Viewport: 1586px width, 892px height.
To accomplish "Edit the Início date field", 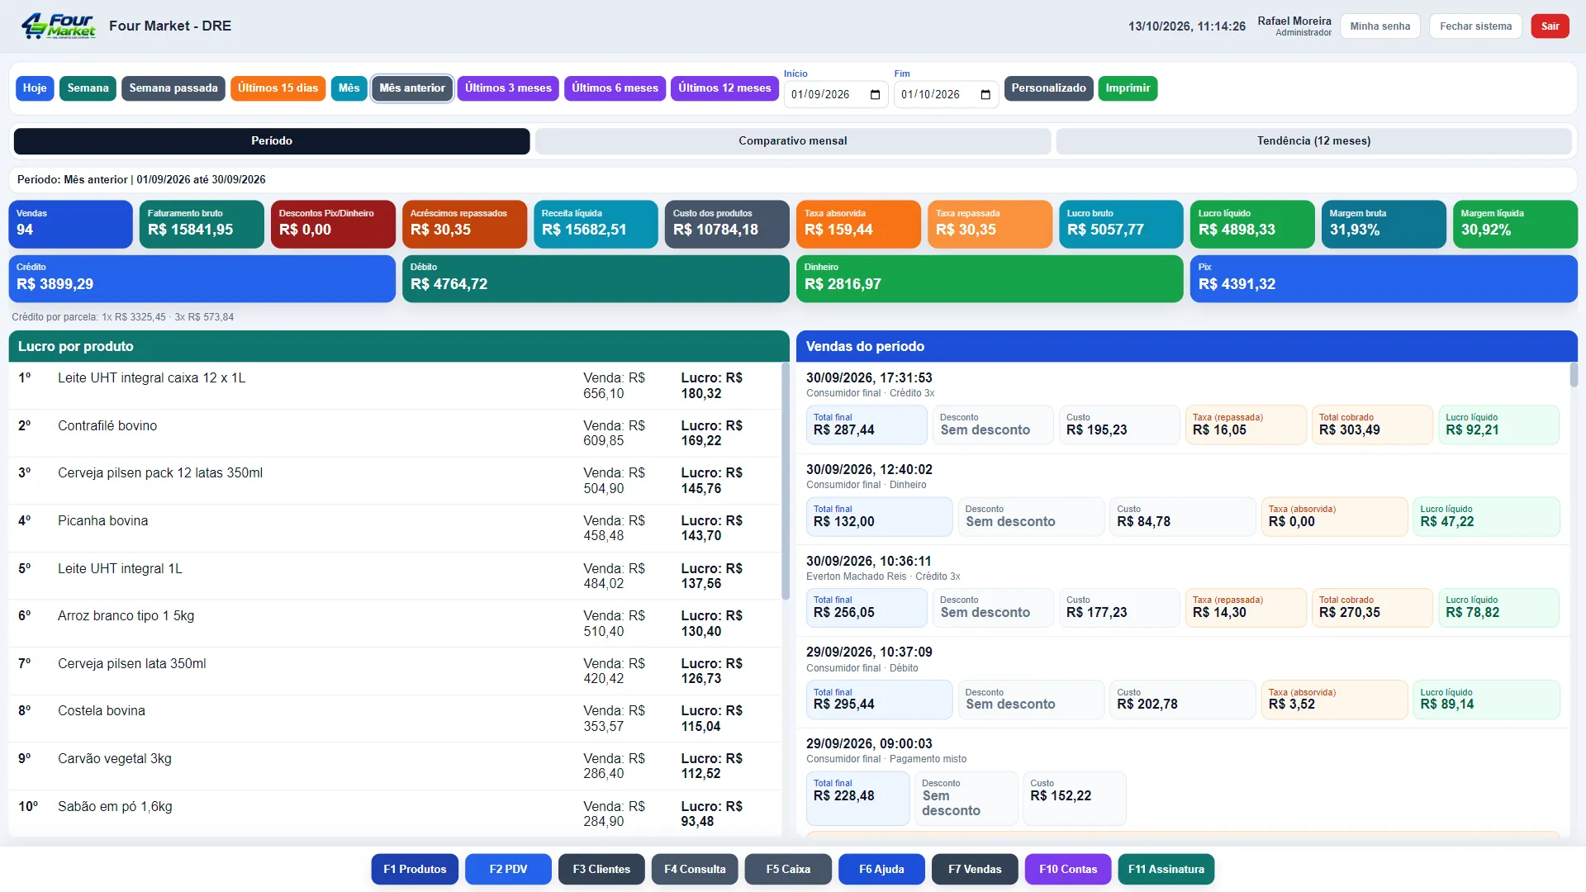I will point(836,95).
